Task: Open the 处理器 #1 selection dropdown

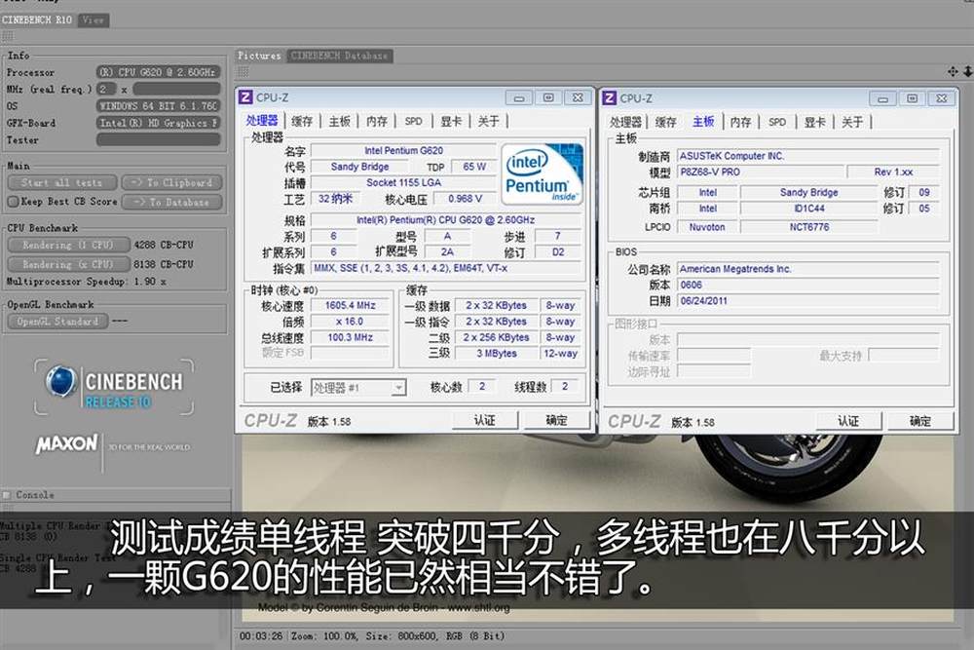Action: point(358,387)
